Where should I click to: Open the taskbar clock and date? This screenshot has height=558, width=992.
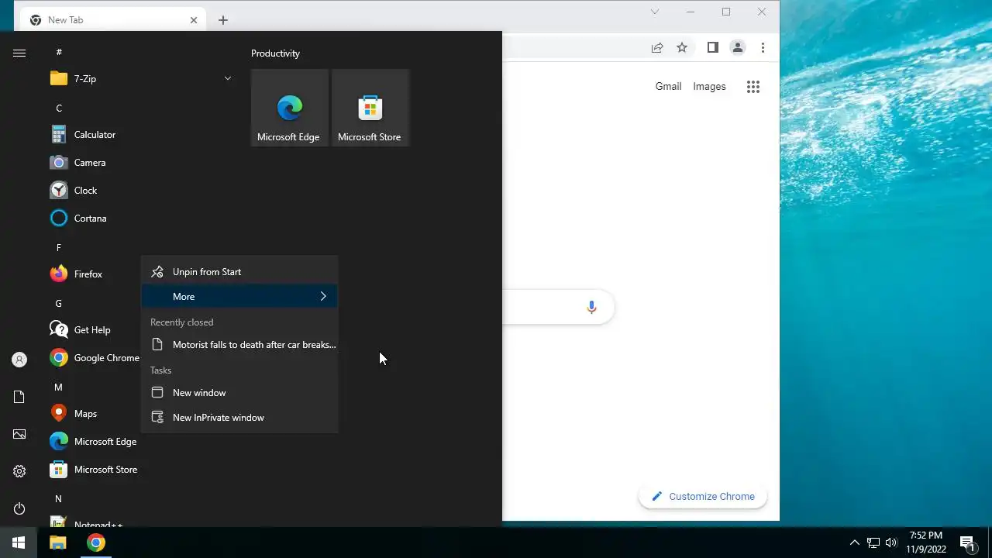926,542
